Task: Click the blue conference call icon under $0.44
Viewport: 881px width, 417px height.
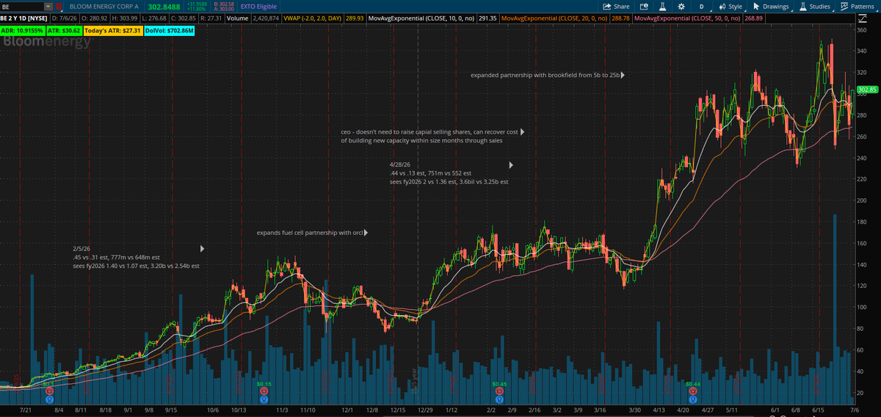Action: pyautogui.click(x=692, y=400)
